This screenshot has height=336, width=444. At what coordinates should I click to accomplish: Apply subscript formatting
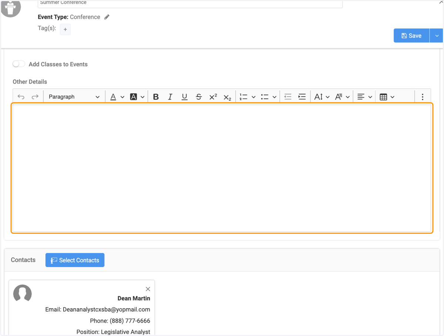[227, 97]
